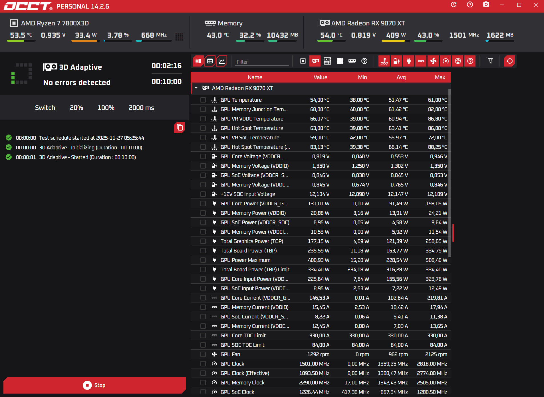The image size is (544, 397).
Task: Click the GPU device filter icon
Action: (315, 61)
